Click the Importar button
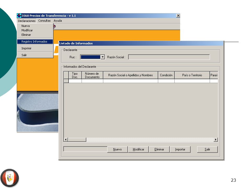 tap(180, 149)
